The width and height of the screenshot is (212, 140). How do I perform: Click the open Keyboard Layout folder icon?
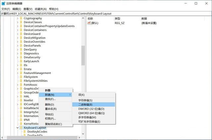click(21, 127)
